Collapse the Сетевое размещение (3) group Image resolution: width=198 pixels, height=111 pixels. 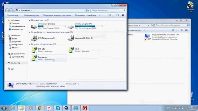(x=30, y=44)
